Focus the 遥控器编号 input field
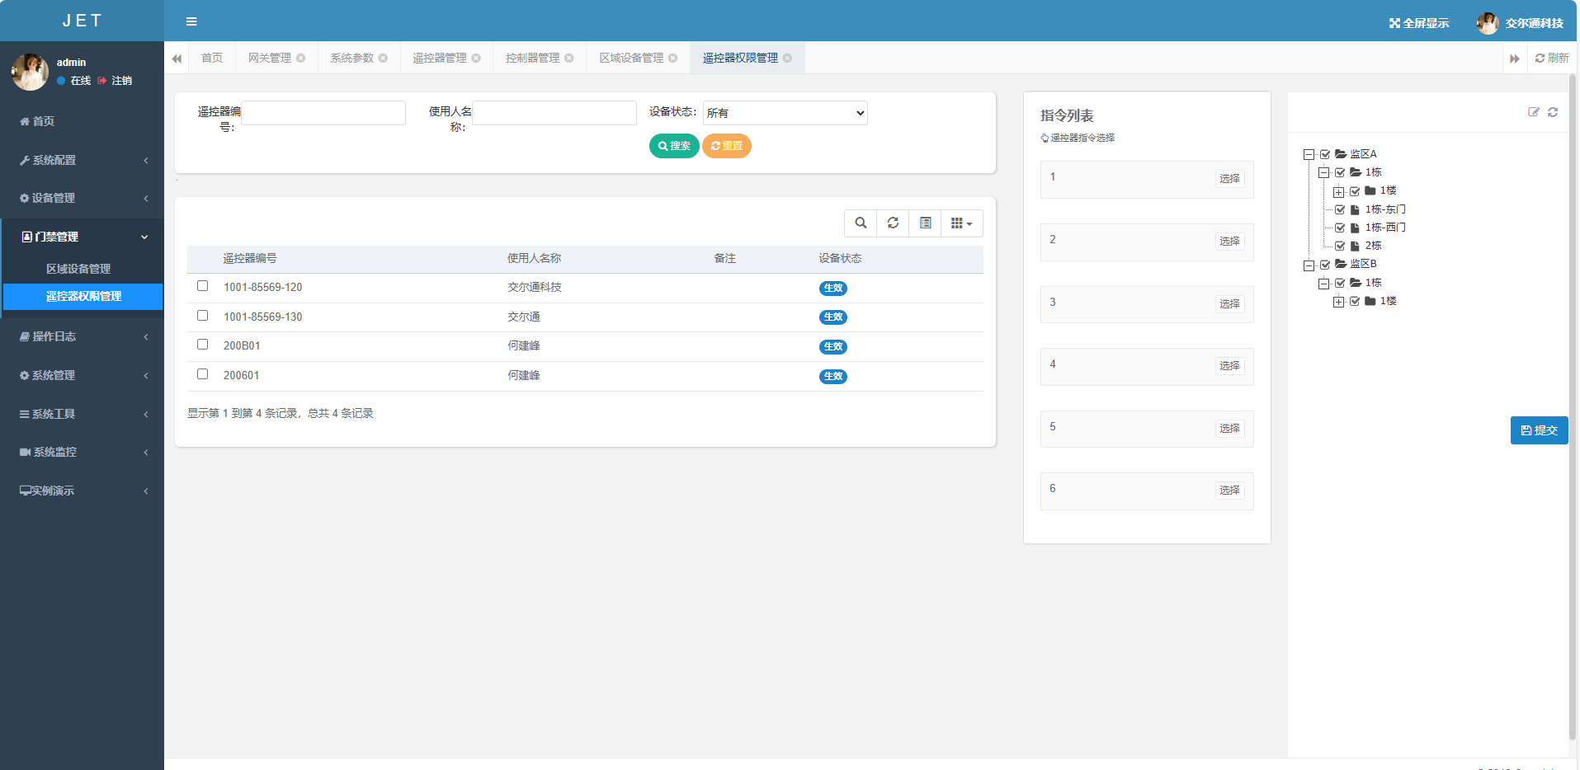This screenshot has height=770, width=1580. point(323,113)
